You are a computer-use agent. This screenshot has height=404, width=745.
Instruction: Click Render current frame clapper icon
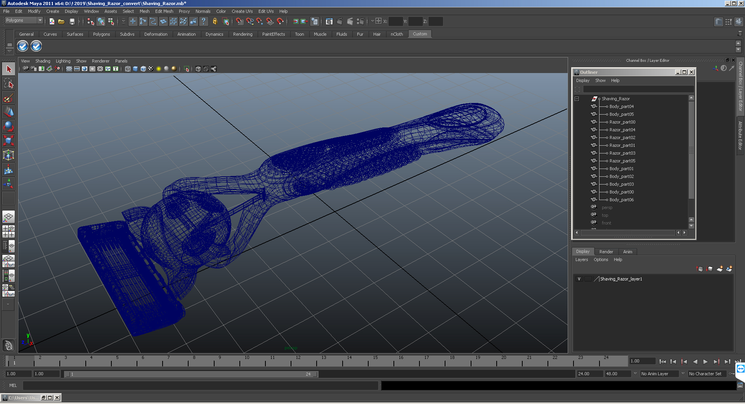[340, 21]
